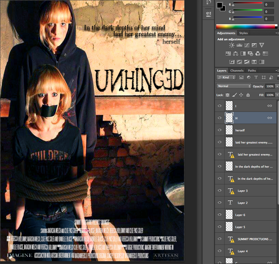Image resolution: width=279 pixels, height=264 pixels.
Task: Add a Hue/Saturation adjustment
Action: click(228, 54)
